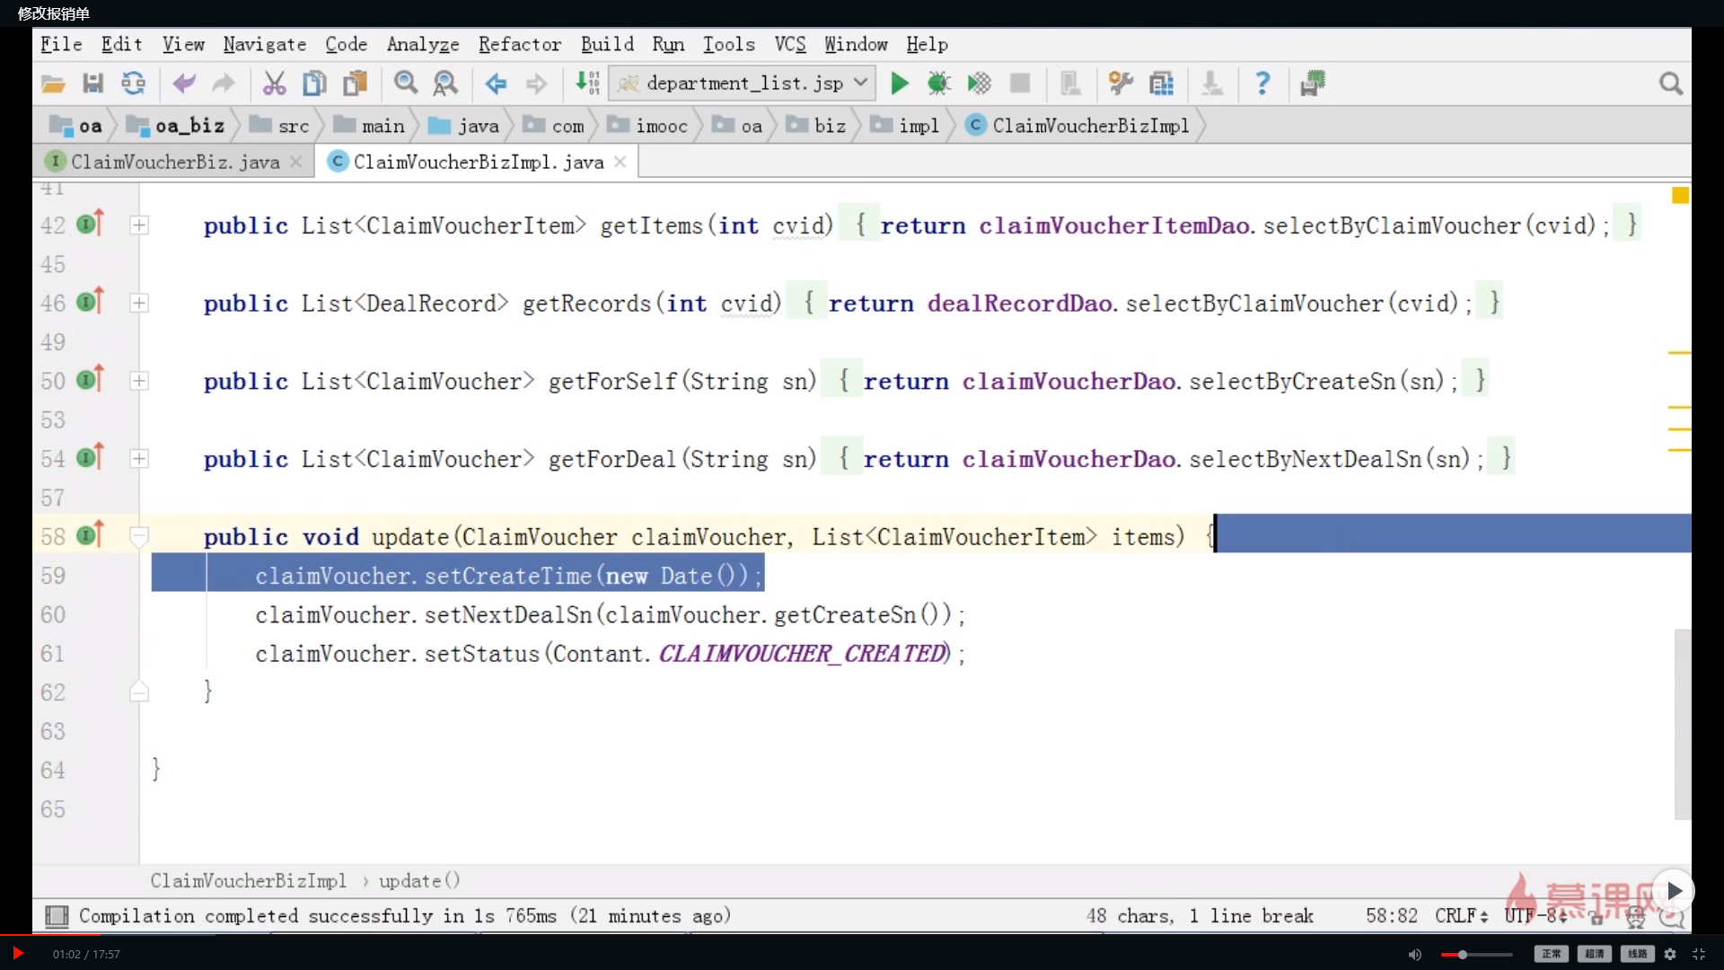Click the Copy icon in toolbar
1724x970 pixels.
(x=314, y=84)
